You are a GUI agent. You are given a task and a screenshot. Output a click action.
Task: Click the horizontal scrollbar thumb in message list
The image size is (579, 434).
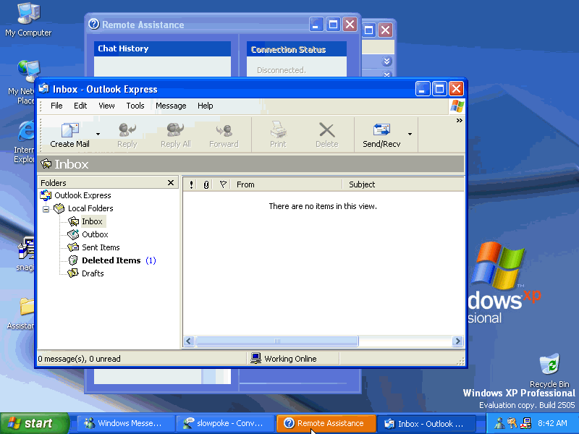(x=277, y=341)
